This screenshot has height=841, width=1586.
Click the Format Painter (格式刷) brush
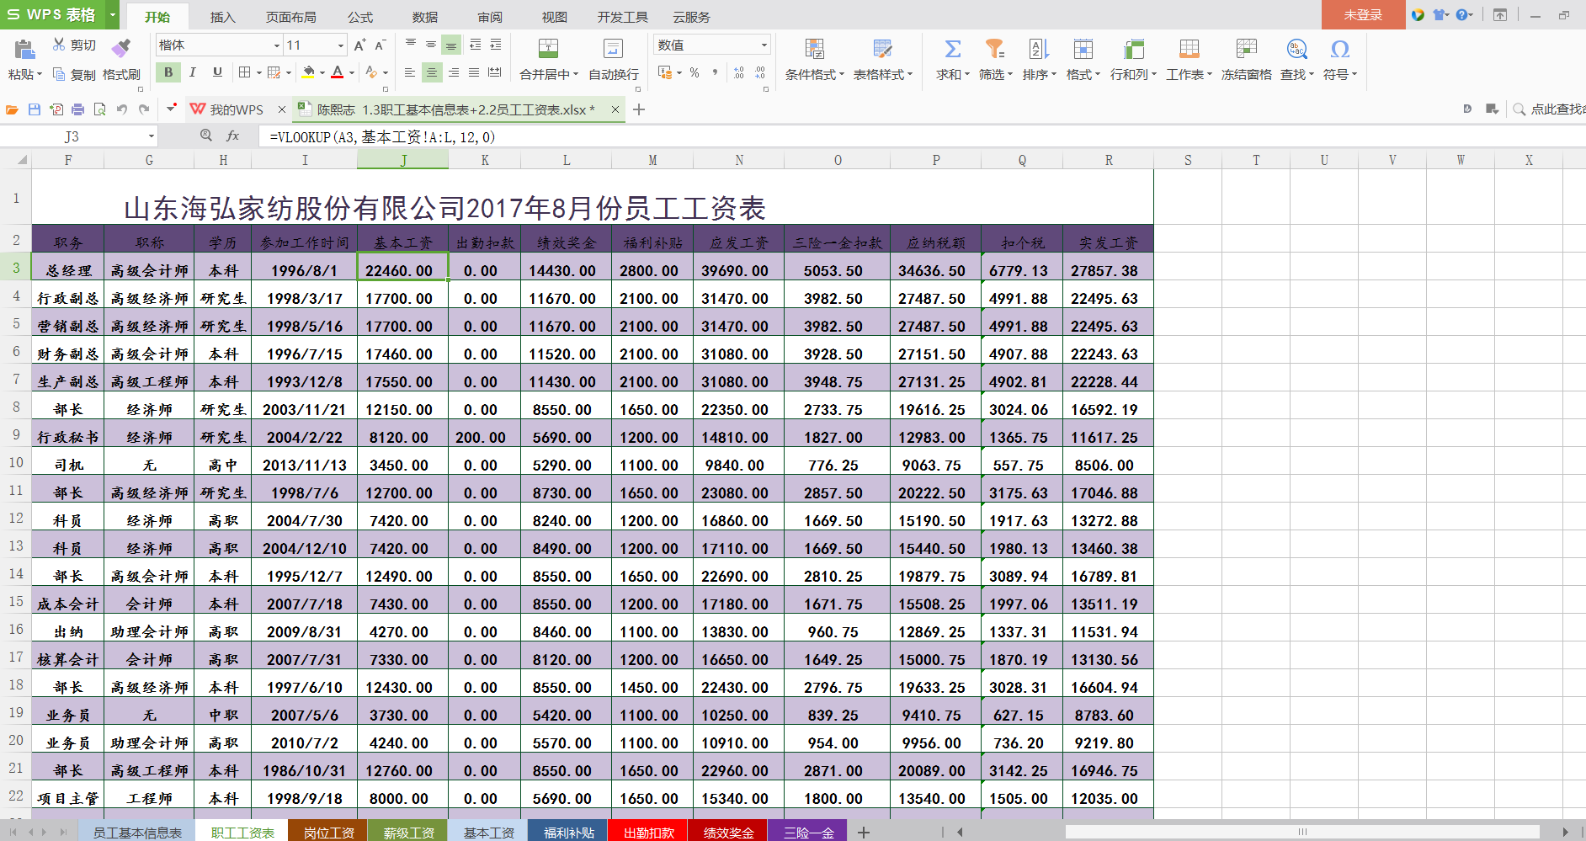(x=121, y=47)
